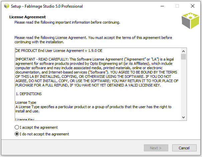
Task: Click inside the license agreement text box
Action: click(98, 84)
